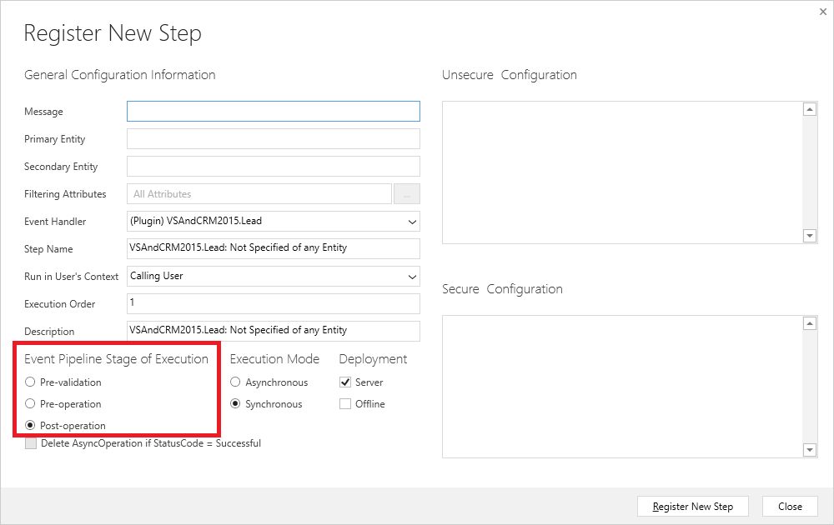The height and width of the screenshot is (525, 834).
Task: Open the Run in User's Context dropdown
Action: 273,276
